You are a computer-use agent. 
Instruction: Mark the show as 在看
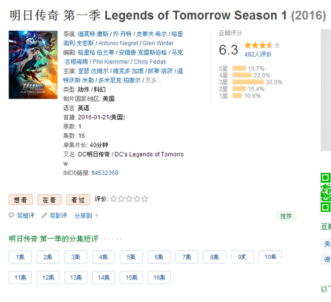coord(49,200)
